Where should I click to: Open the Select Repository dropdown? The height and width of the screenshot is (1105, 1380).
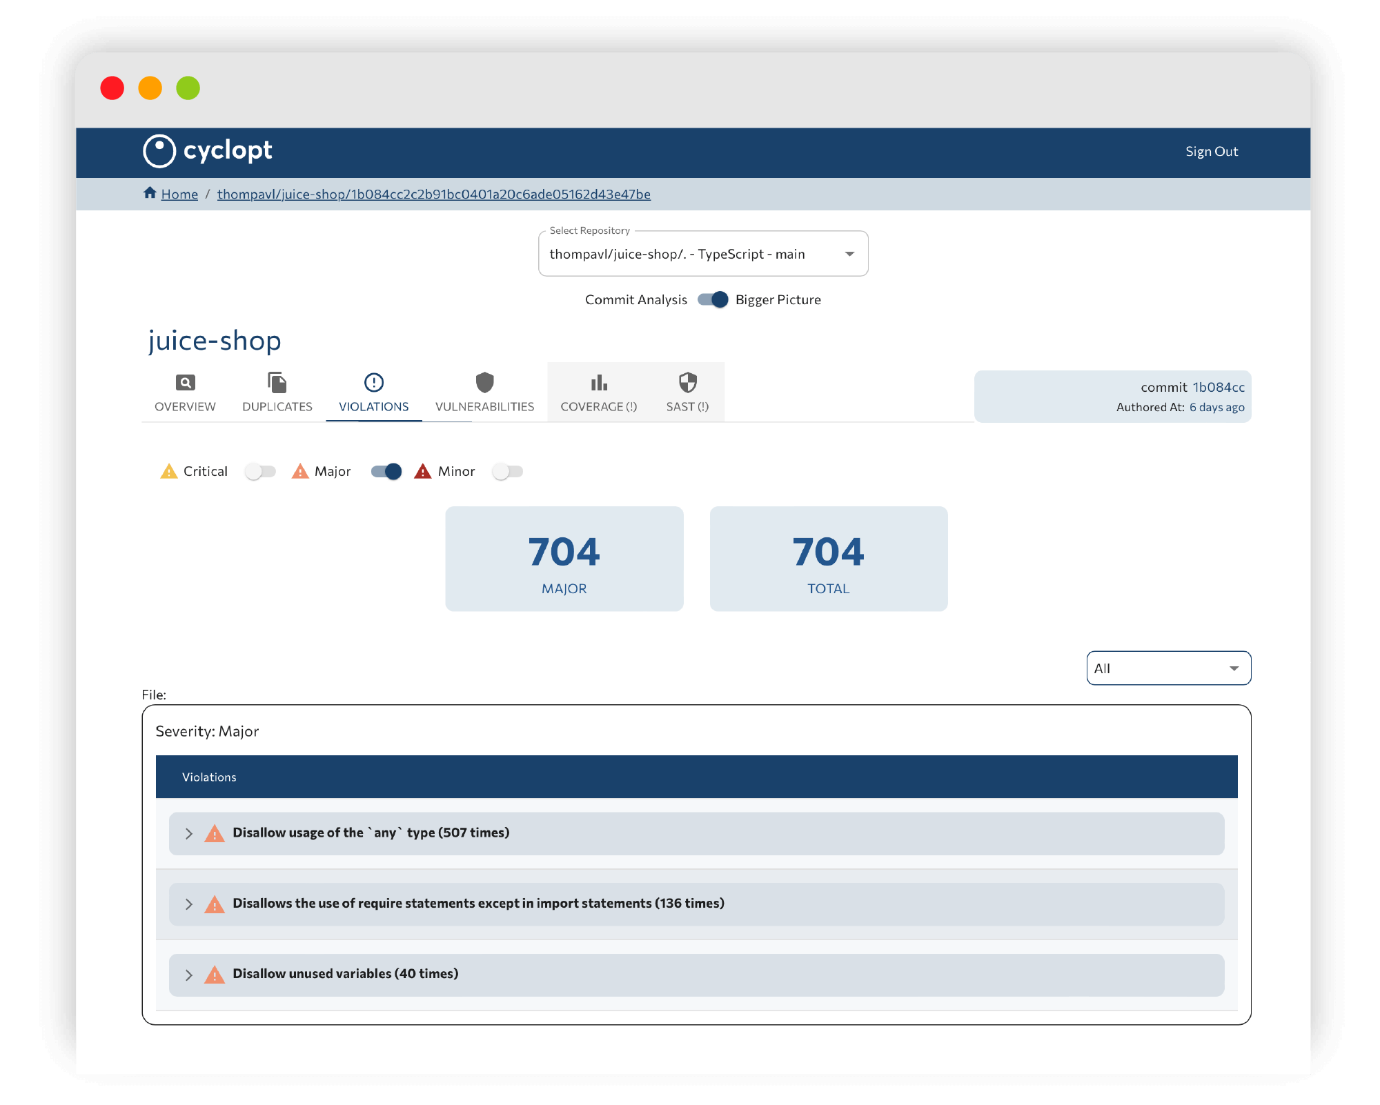click(703, 254)
